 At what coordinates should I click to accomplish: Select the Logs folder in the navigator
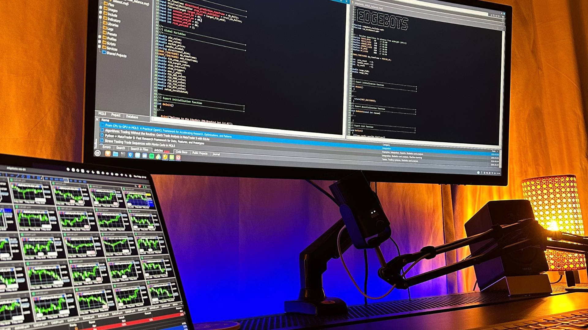(108, 29)
